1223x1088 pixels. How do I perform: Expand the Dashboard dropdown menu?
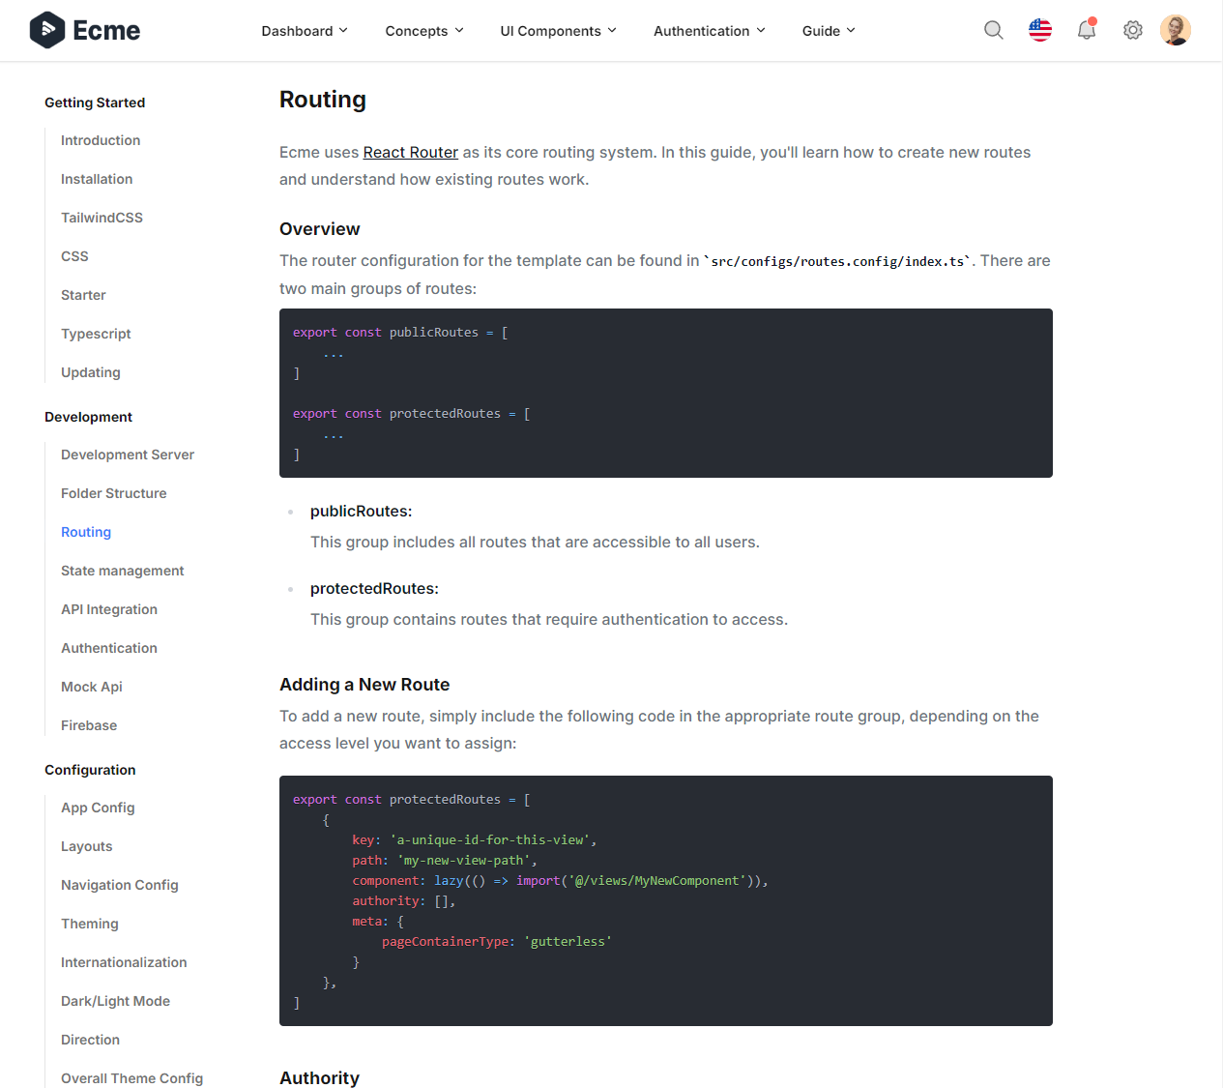pos(304,30)
